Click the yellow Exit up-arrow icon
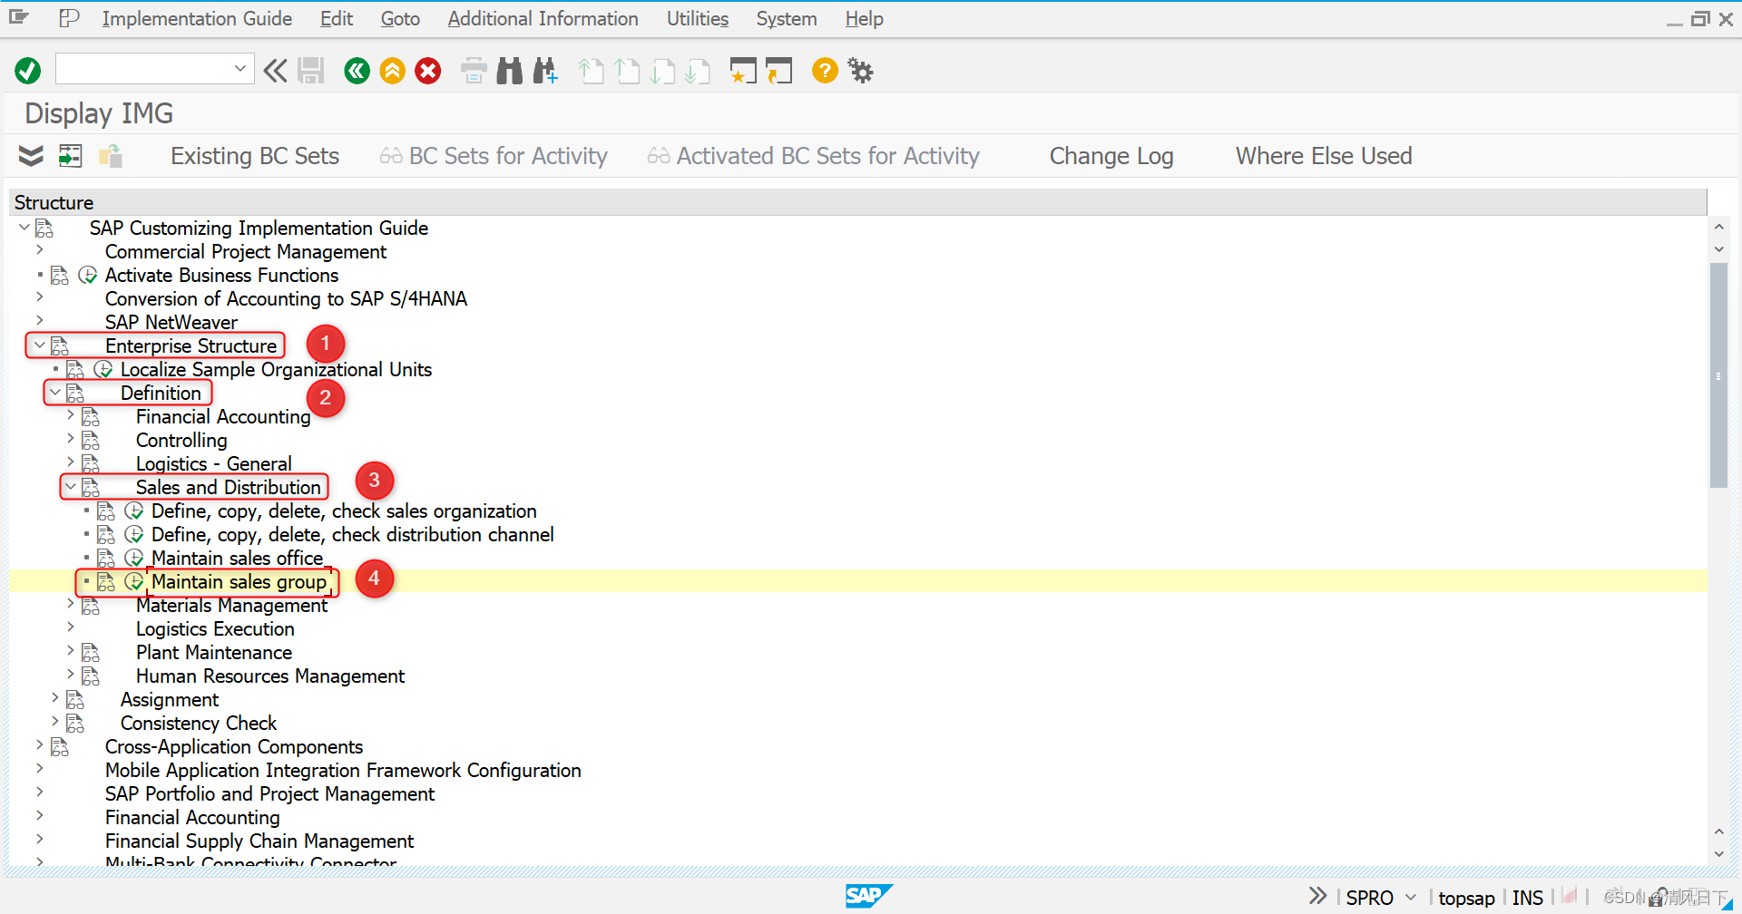This screenshot has height=914, width=1742. (393, 71)
